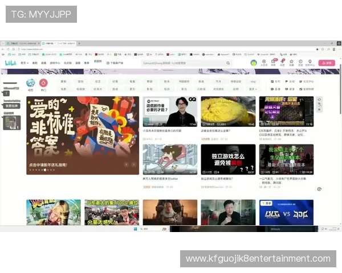Open the browser three-dot menu

[339, 49]
